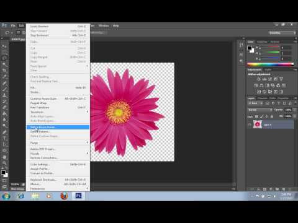Select the Brush tool
Viewport: 298px width, 223px height.
[4, 89]
